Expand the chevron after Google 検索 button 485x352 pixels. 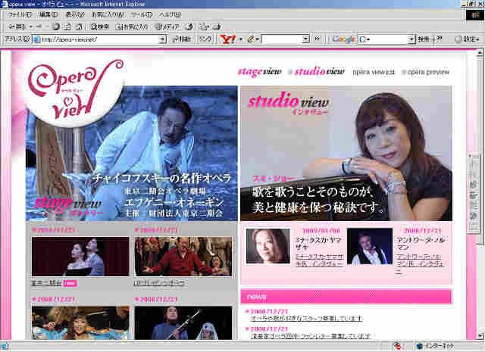(x=440, y=39)
